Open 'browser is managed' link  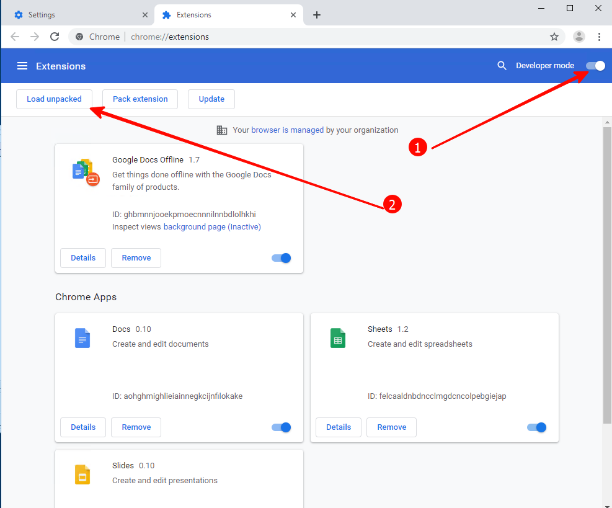[x=287, y=130]
